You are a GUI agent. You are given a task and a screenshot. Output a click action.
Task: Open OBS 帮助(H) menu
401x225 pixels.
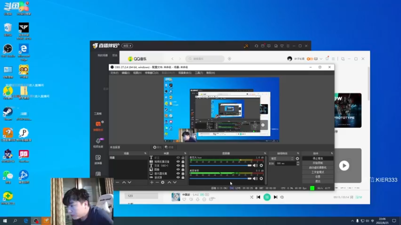[211, 73]
